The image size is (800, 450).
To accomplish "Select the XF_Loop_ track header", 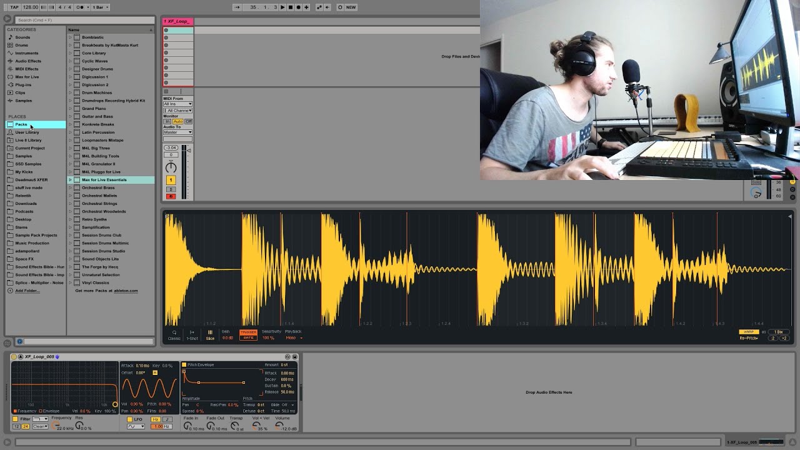I will click(178, 21).
